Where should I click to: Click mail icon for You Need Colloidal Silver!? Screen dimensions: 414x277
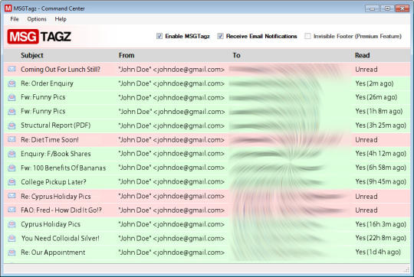pyautogui.click(x=11, y=238)
